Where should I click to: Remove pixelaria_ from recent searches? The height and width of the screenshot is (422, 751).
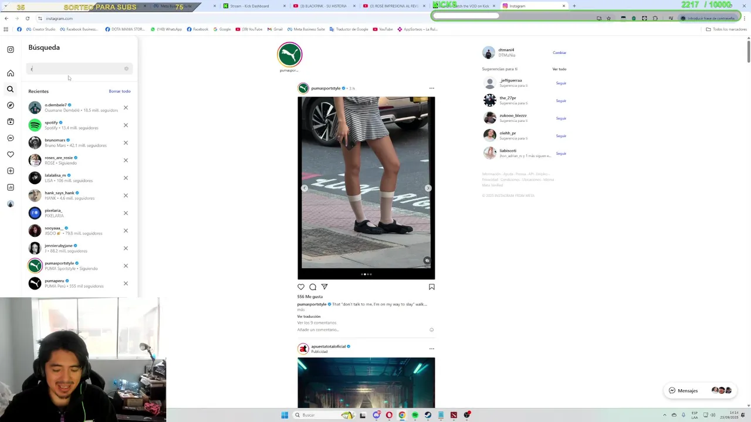coord(126,213)
